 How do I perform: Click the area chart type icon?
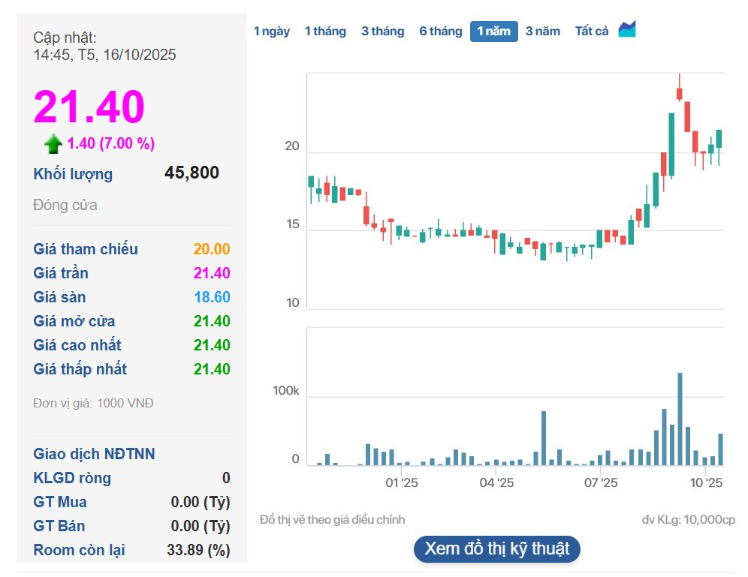point(627,30)
